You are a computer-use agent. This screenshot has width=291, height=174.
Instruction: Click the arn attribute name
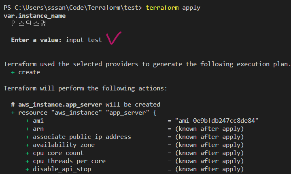tap(38, 129)
